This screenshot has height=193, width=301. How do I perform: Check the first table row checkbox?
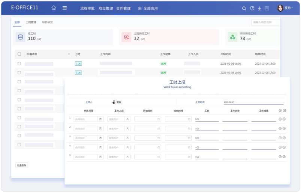pos(19,63)
